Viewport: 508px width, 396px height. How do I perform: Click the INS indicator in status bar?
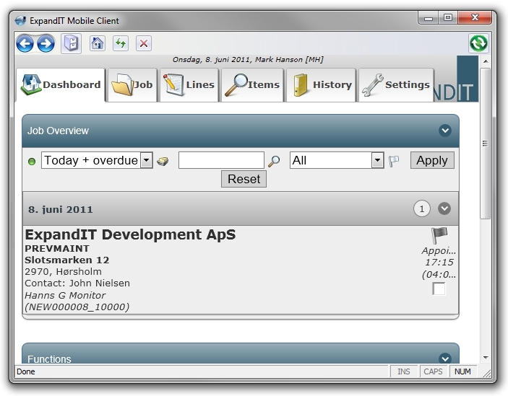(403, 371)
